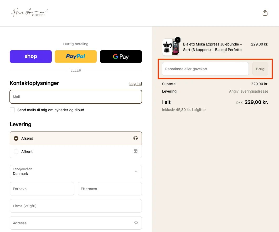Screen dimensions: 279x232
Task: Pay with Shop Pay button
Action: click(31, 57)
